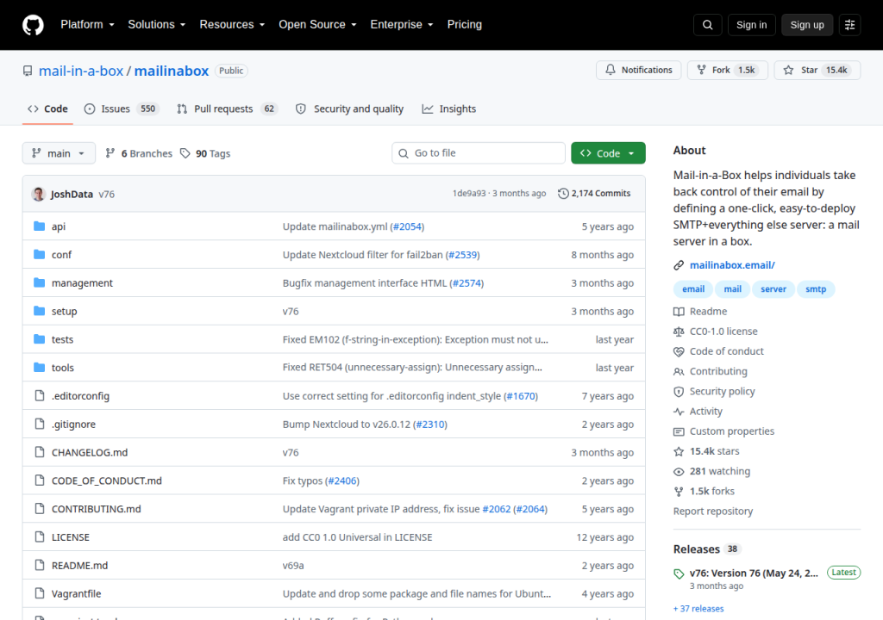Open the search magnifier icon
The image size is (883, 620).
[708, 25]
